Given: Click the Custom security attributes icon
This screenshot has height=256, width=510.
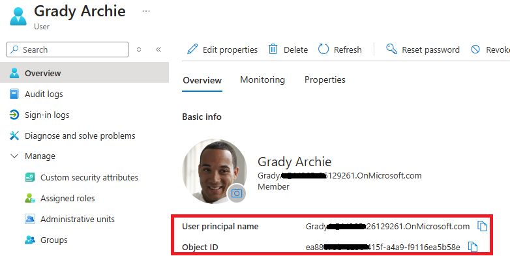Looking at the screenshot, I should (29, 177).
